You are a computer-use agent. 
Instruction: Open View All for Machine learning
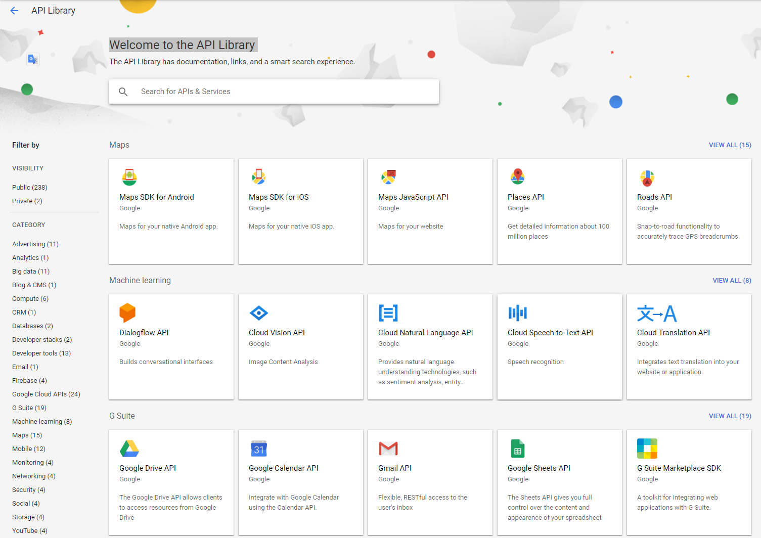[732, 281]
